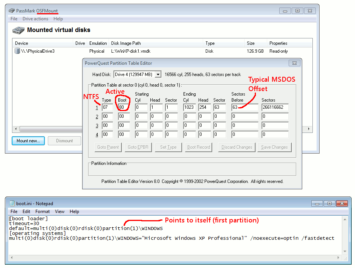Click partition row label 1

click(97, 107)
